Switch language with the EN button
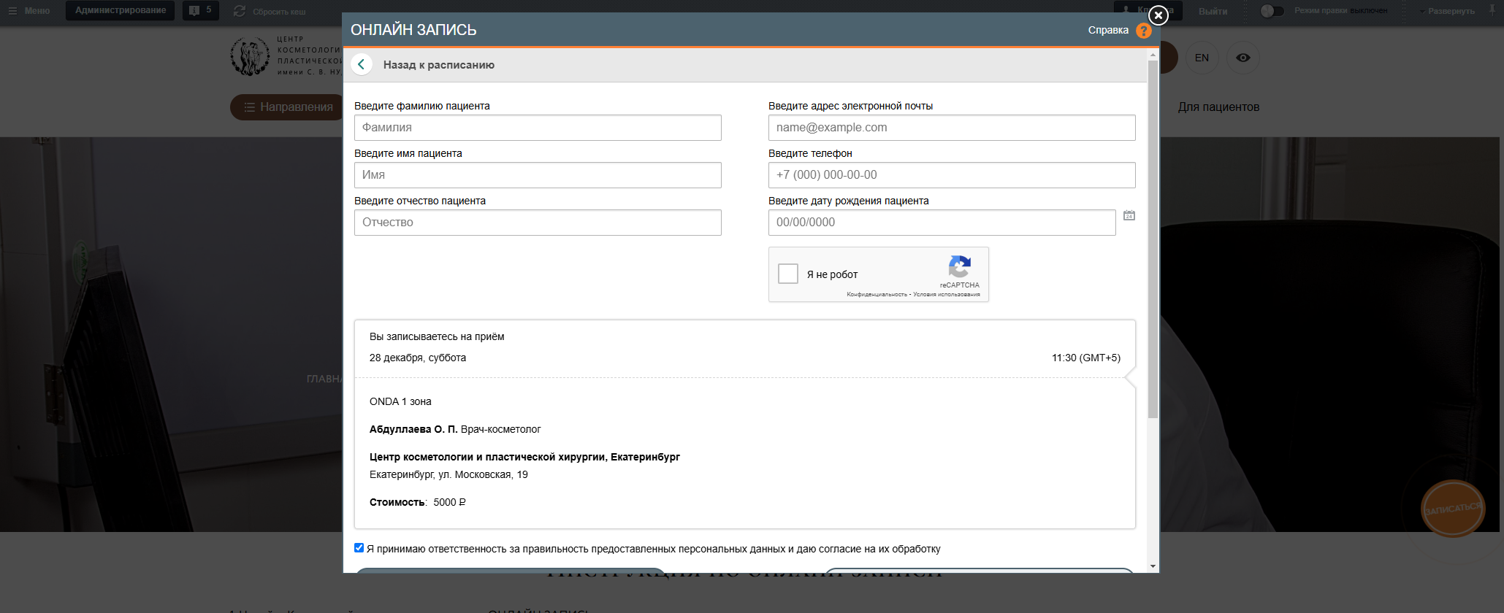 coord(1202,58)
